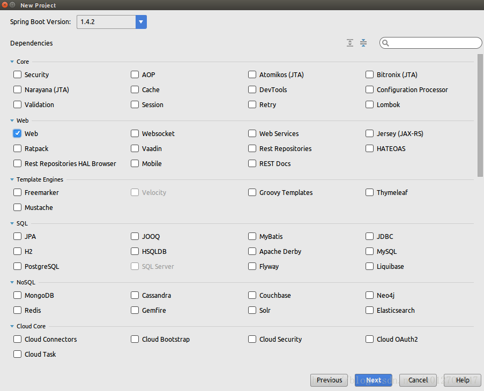Go back with the Previous button
Screen dimensions: 484x391
[x=329, y=380]
